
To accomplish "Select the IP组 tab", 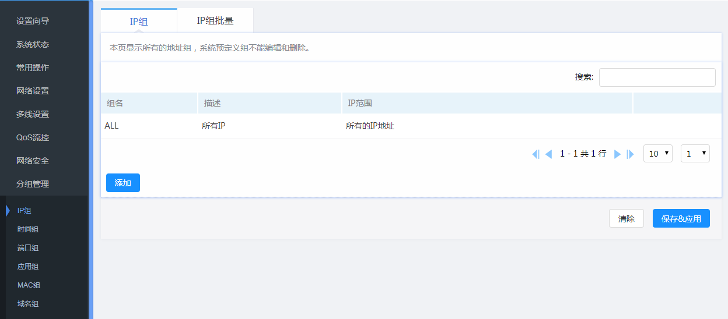I will (x=139, y=22).
